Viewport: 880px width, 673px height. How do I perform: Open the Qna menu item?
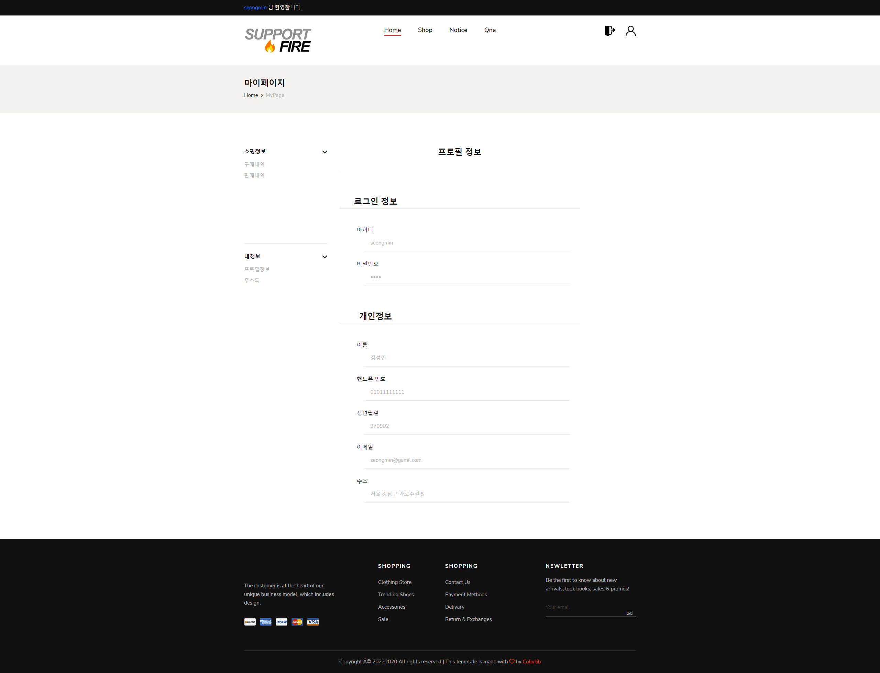click(x=489, y=30)
